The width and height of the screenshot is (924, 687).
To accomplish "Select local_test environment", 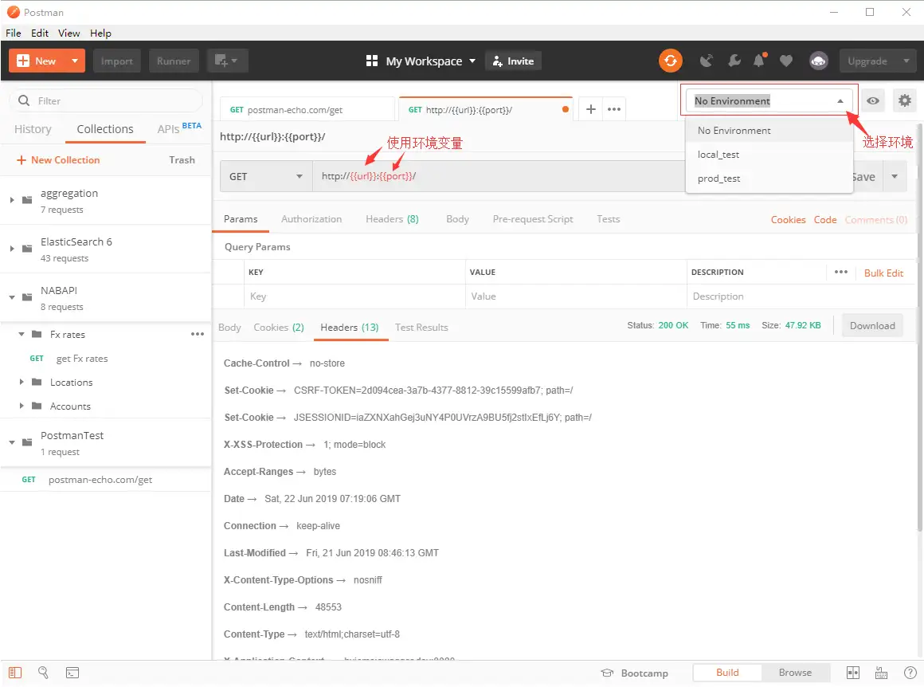I will tap(718, 155).
